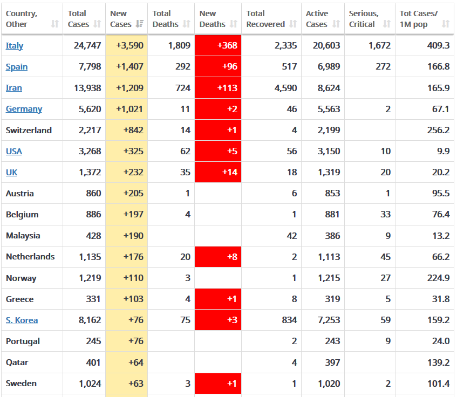
Task: Click UK's new deaths cell +14
Action: pos(218,172)
